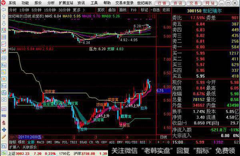Select the VOL-TDX indicator tab
The height and width of the screenshot is (156, 240).
pos(131,142)
